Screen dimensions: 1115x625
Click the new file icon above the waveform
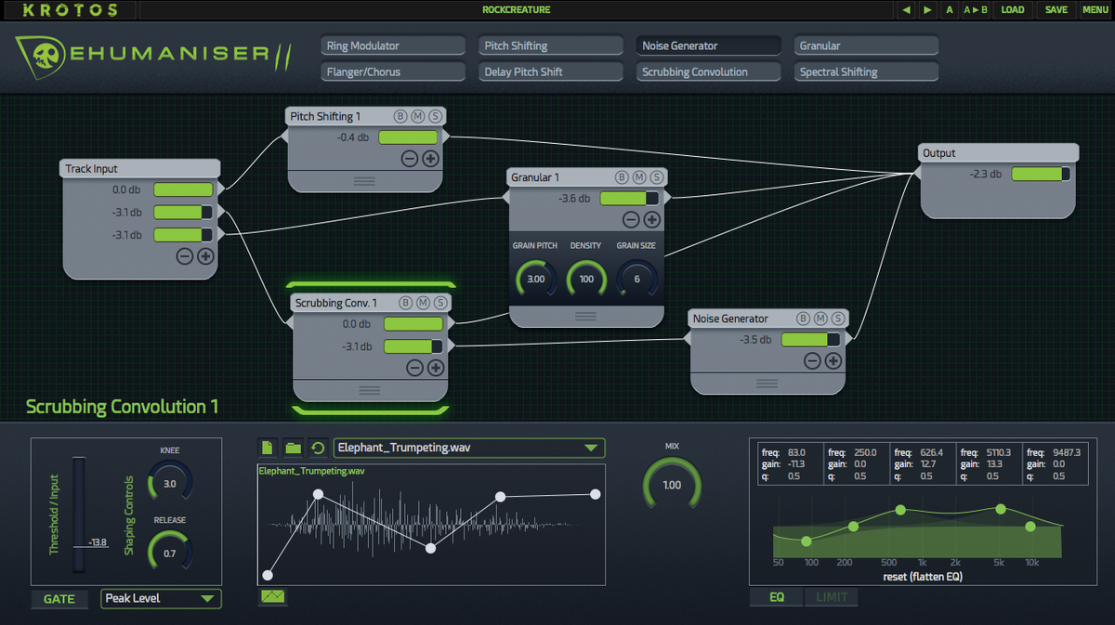pos(268,448)
